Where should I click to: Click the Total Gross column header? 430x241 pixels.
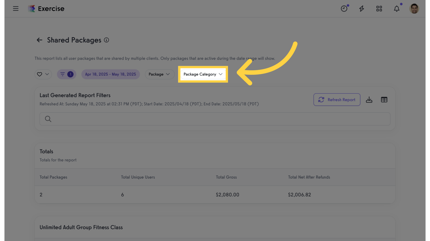pyautogui.click(x=226, y=177)
